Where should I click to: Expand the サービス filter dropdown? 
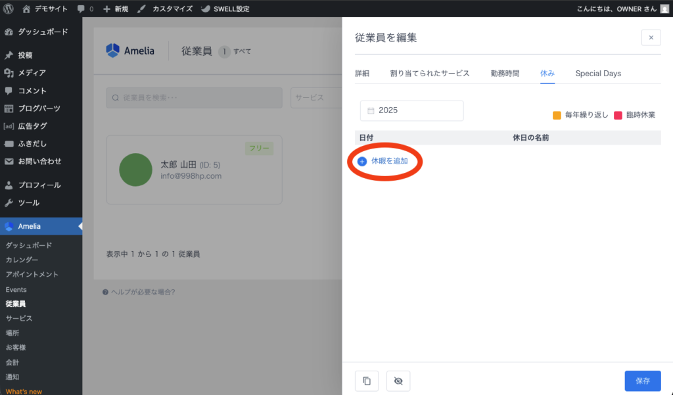pyautogui.click(x=316, y=97)
